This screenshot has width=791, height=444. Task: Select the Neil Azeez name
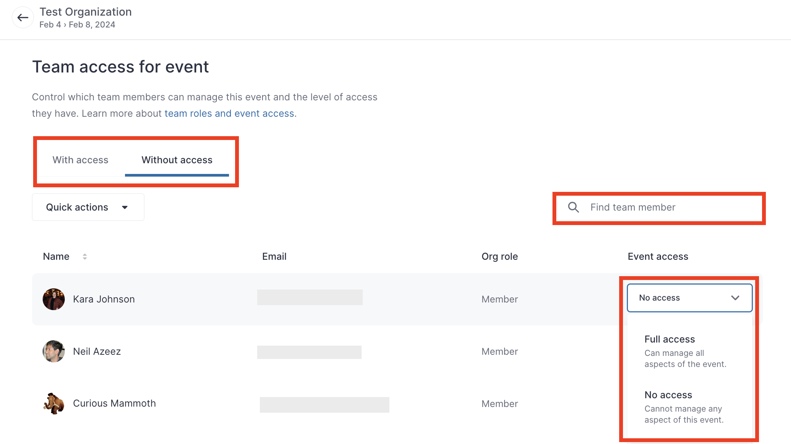(97, 351)
